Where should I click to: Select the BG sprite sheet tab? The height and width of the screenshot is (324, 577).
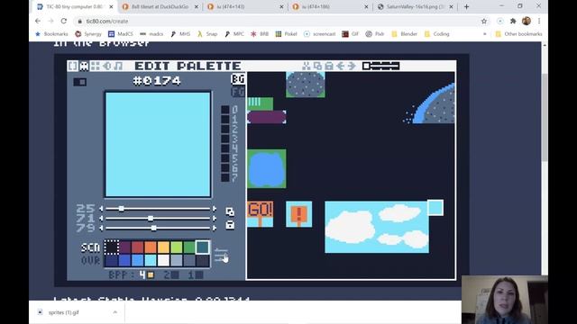pos(238,79)
